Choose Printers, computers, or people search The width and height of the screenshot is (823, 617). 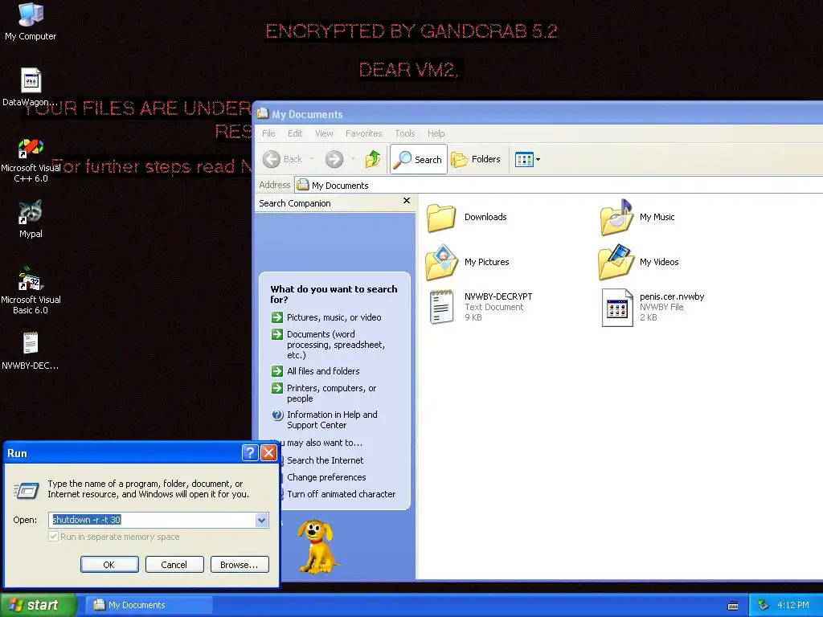323,393
